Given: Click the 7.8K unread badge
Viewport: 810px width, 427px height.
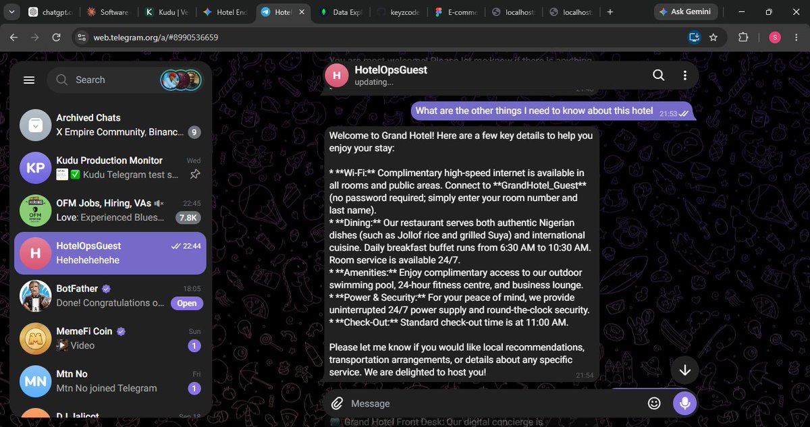Looking at the screenshot, I should click(188, 218).
